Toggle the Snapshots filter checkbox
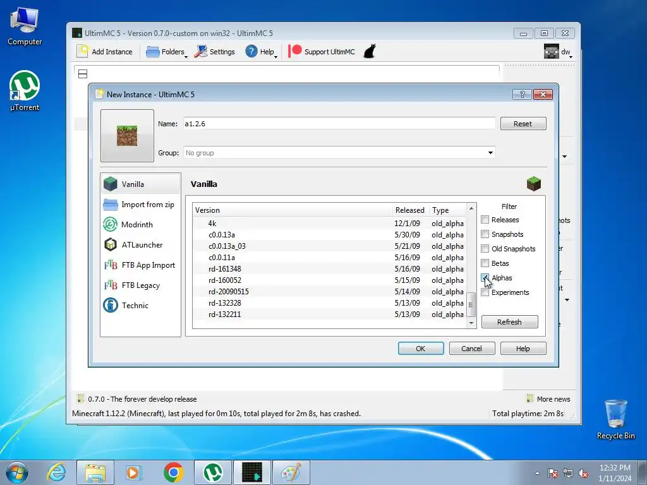The width and height of the screenshot is (647, 485). [485, 234]
